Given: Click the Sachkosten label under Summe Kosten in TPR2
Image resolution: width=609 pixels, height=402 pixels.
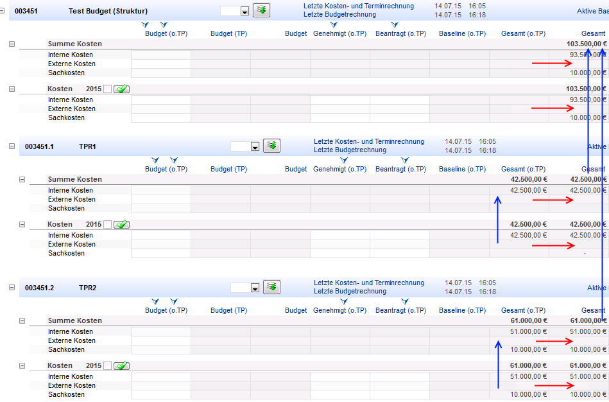Looking at the screenshot, I should pyautogui.click(x=66, y=349).
